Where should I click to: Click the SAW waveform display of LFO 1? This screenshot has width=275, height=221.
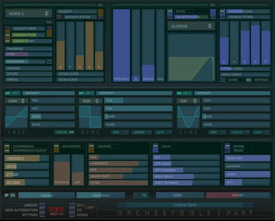point(16,117)
